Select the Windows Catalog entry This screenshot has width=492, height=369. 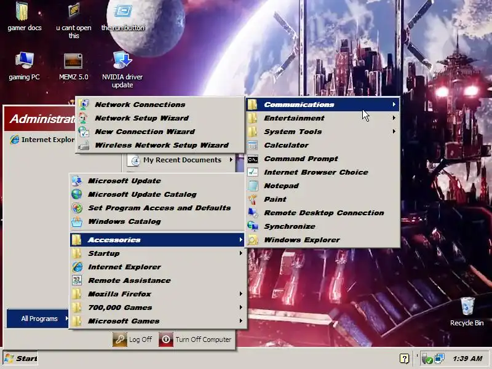[x=158, y=221]
